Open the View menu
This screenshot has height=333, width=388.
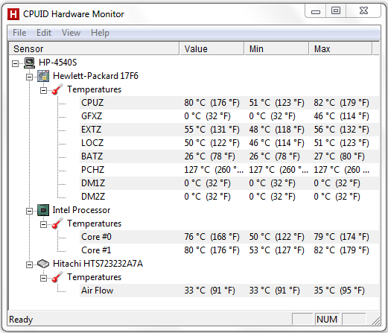pyautogui.click(x=71, y=33)
